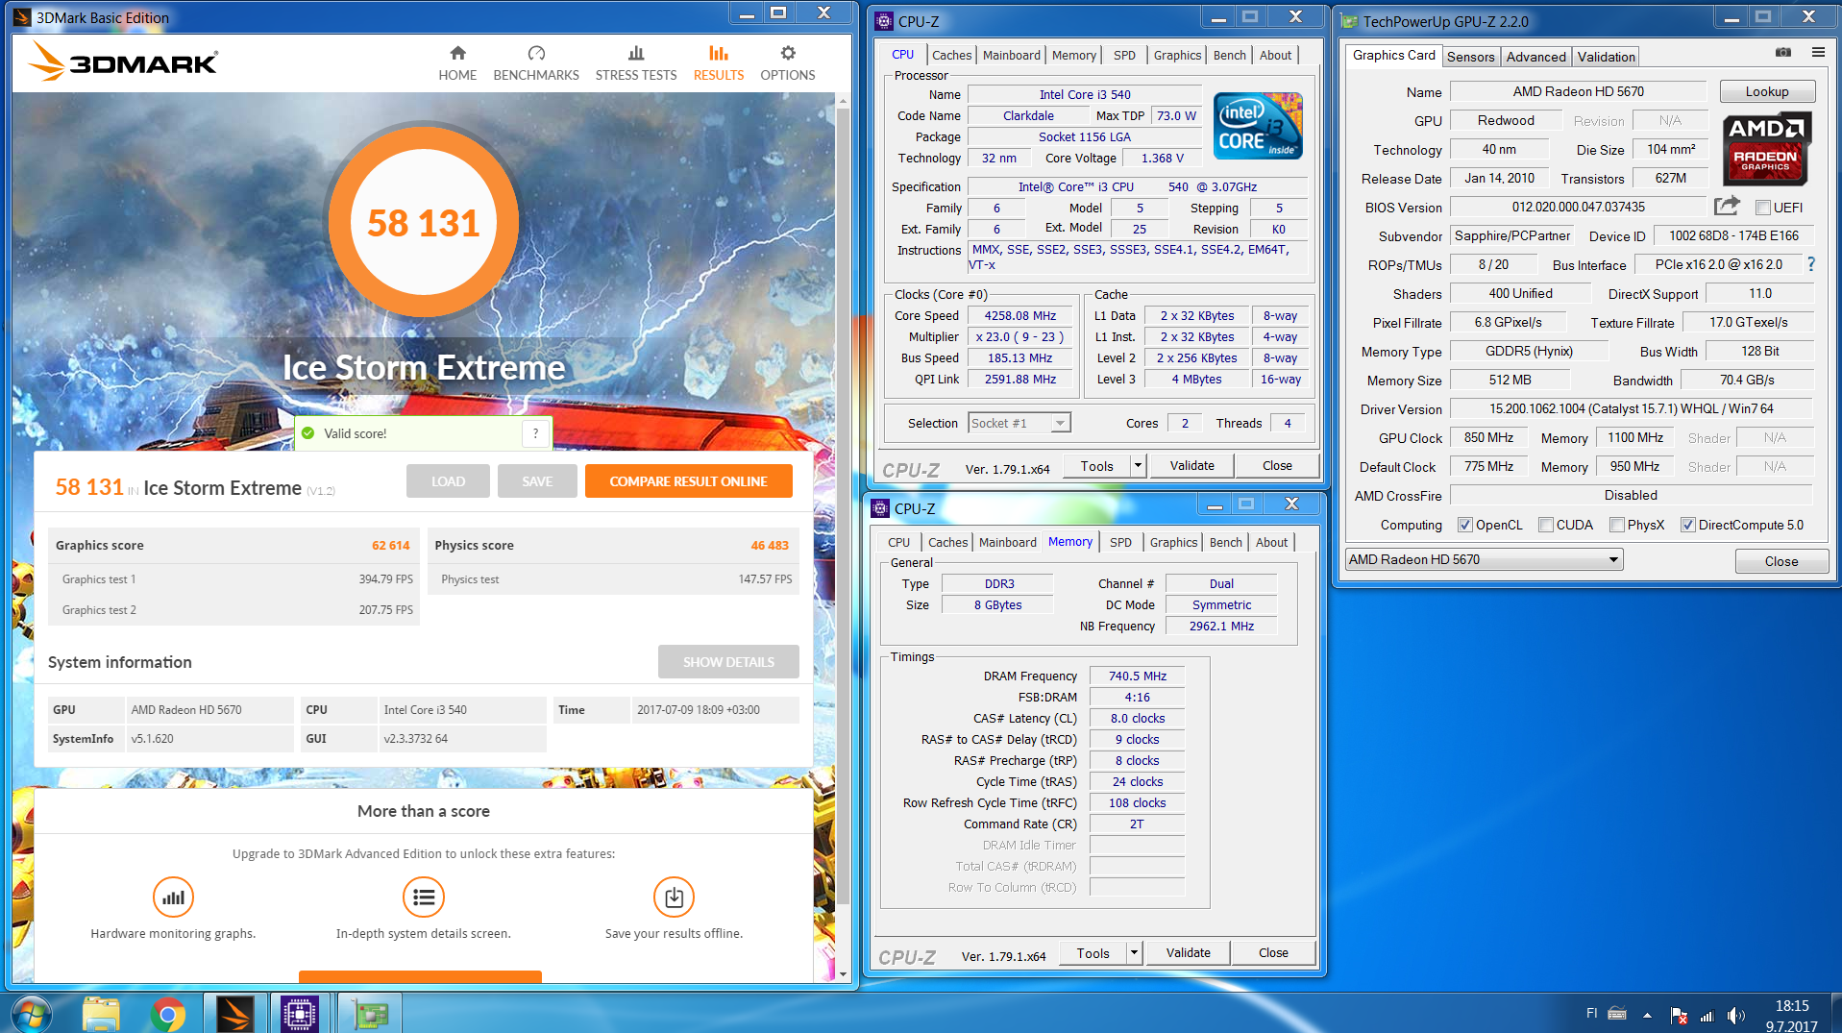Click the Bus Interface question mark help
Image resolution: width=1842 pixels, height=1033 pixels.
click(1811, 264)
